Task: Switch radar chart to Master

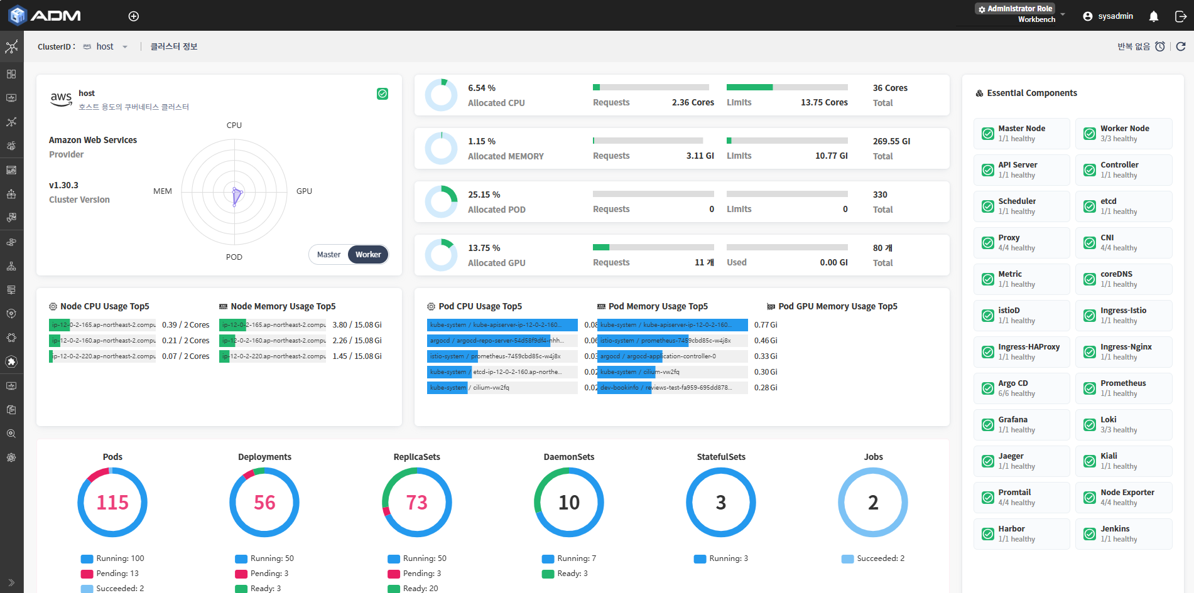Action: coord(328,254)
